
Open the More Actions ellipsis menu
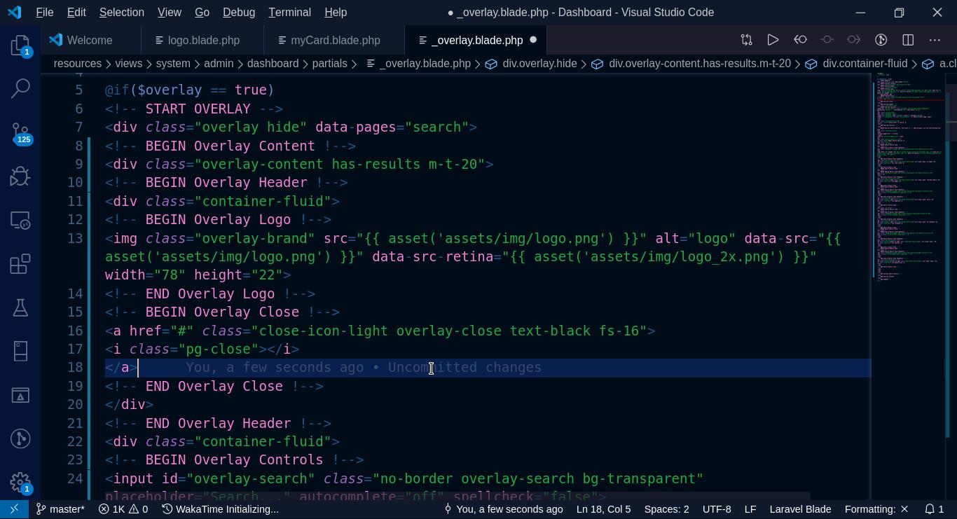tap(935, 40)
